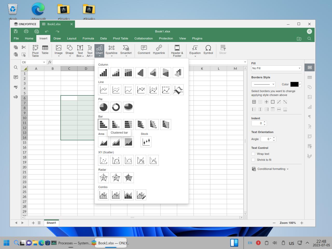The image size is (332, 249).
Task: Open the Pivot Table ribbon tab
Action: 120,38
